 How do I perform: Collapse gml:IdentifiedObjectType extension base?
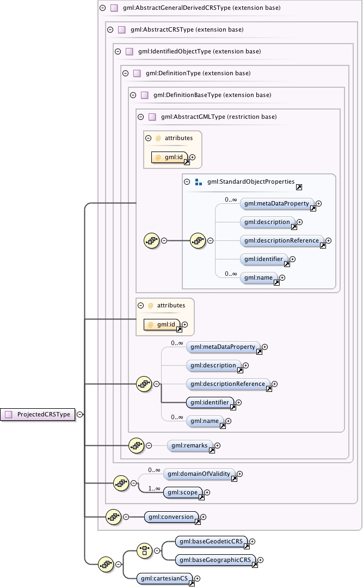tap(118, 51)
